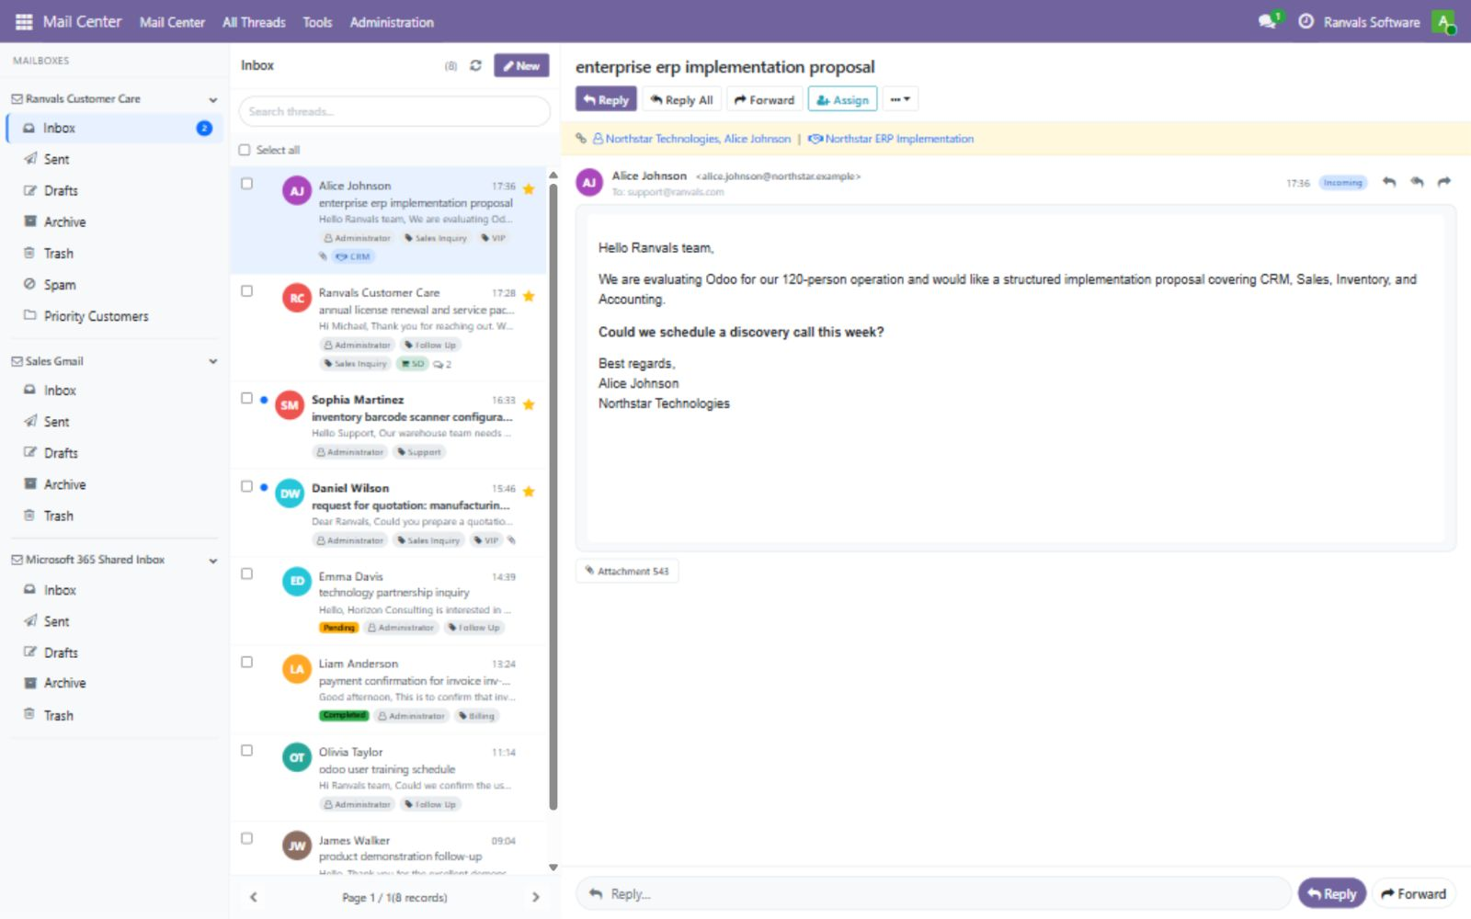Open the Ranvals Software company switcher

(1371, 22)
